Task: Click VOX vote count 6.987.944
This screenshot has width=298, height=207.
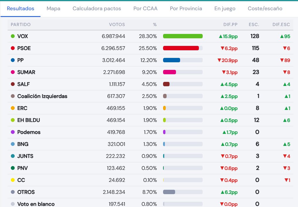Action: pyautogui.click(x=113, y=36)
